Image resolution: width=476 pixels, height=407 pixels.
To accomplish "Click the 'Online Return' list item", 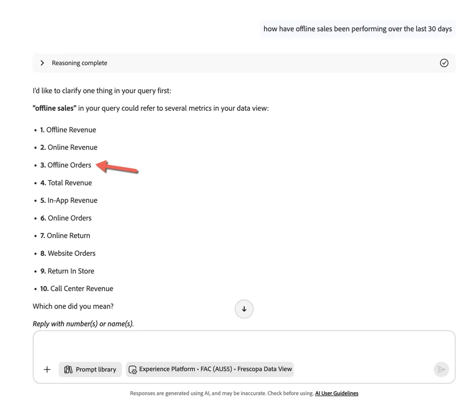I will pyautogui.click(x=65, y=236).
